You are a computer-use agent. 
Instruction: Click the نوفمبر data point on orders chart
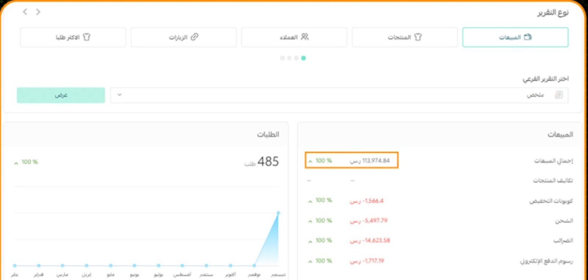coord(254,265)
